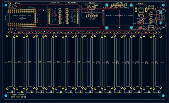Select resistor R2 footprint
Screen dimensions: 169x103
coord(160,9)
